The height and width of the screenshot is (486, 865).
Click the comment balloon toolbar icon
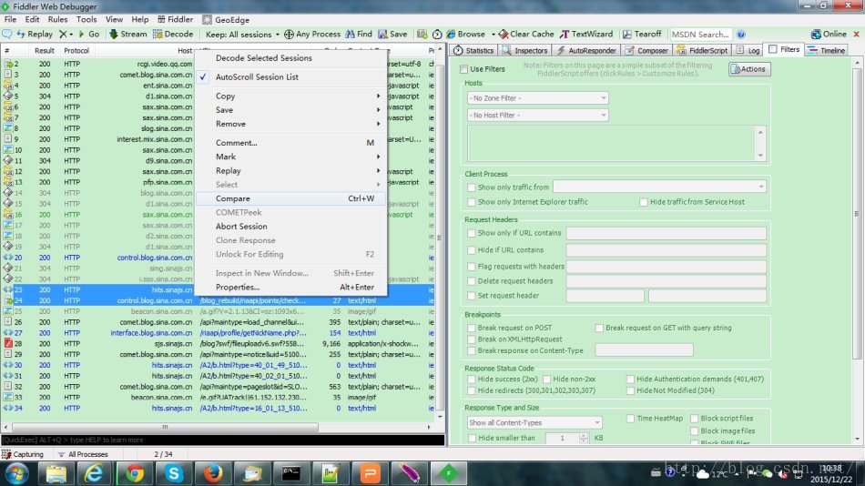[7, 35]
